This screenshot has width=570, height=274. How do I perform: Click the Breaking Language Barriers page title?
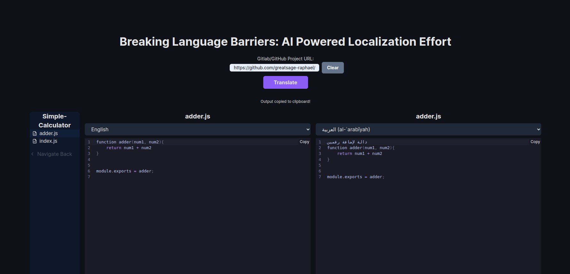pos(285,42)
